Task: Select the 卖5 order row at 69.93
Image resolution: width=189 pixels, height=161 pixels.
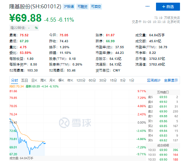Action: click(163, 97)
